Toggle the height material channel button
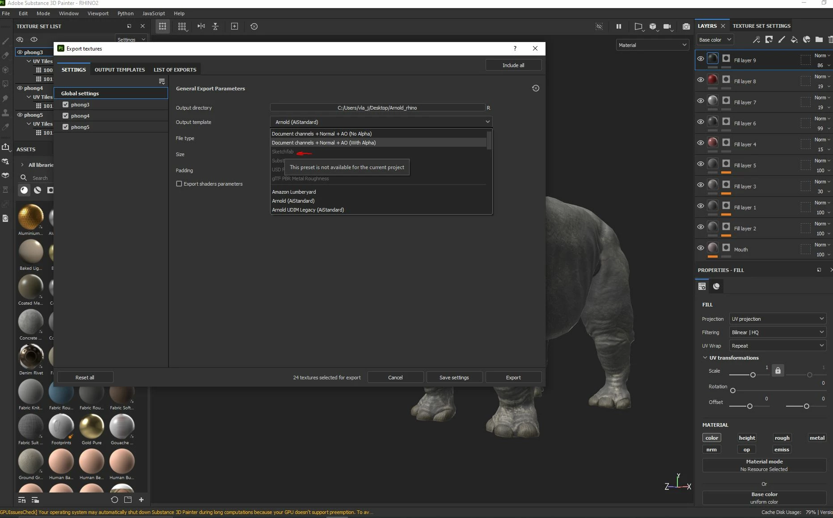The width and height of the screenshot is (833, 518). coord(747,438)
